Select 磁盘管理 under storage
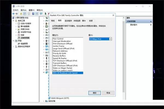 24,44
